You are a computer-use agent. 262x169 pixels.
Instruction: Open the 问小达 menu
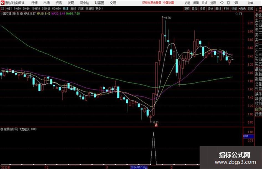point(84,3)
